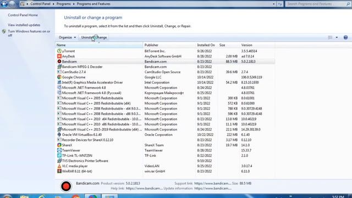Go back with the back arrow

4,4
